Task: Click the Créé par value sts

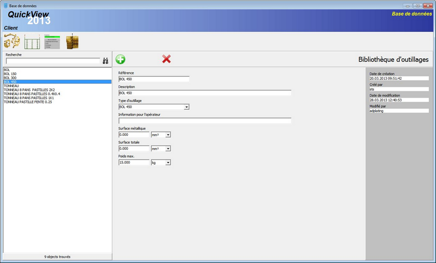Action: point(399,89)
